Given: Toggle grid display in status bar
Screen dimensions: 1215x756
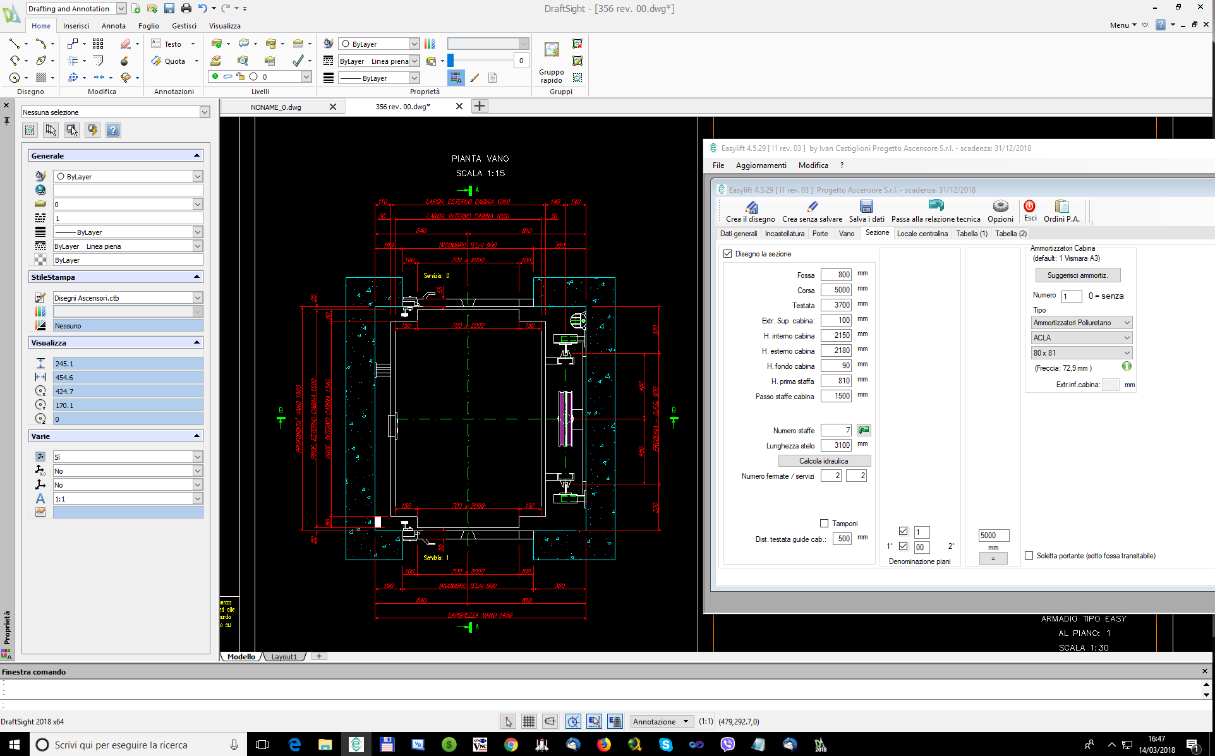Looking at the screenshot, I should point(529,721).
